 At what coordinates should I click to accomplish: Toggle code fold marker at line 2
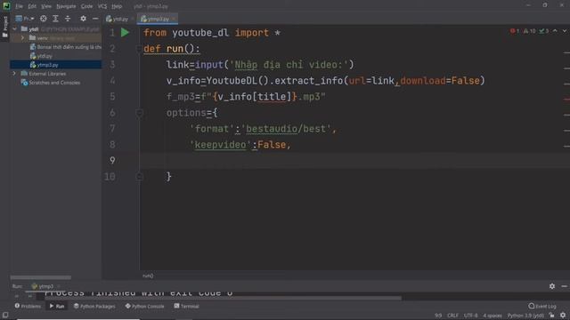click(x=139, y=48)
